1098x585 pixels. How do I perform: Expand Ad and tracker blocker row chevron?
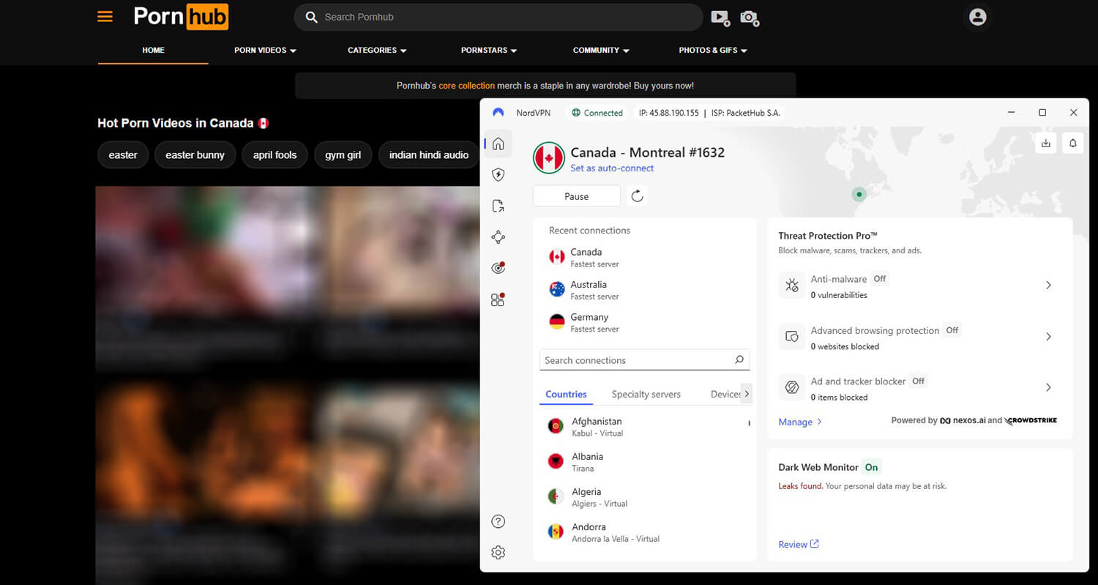pos(1048,387)
